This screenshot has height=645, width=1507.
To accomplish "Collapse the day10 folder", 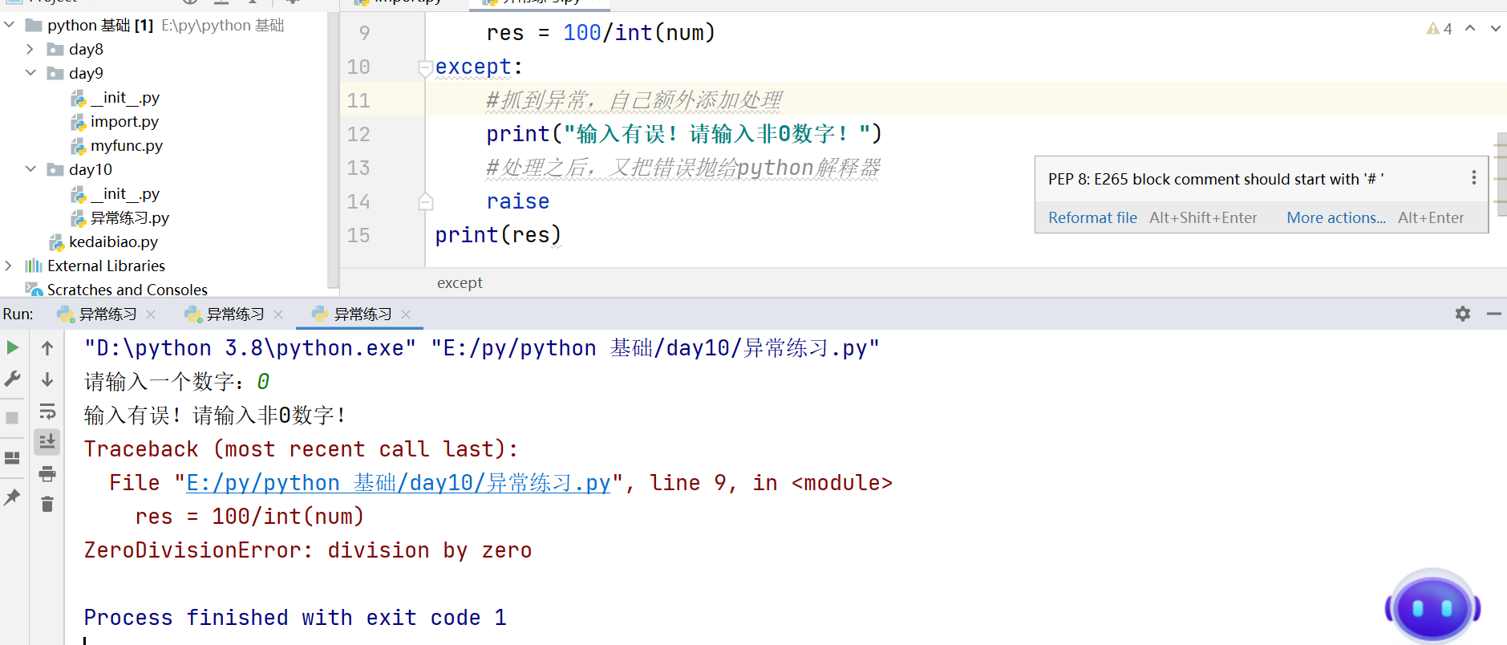I will [x=30, y=169].
